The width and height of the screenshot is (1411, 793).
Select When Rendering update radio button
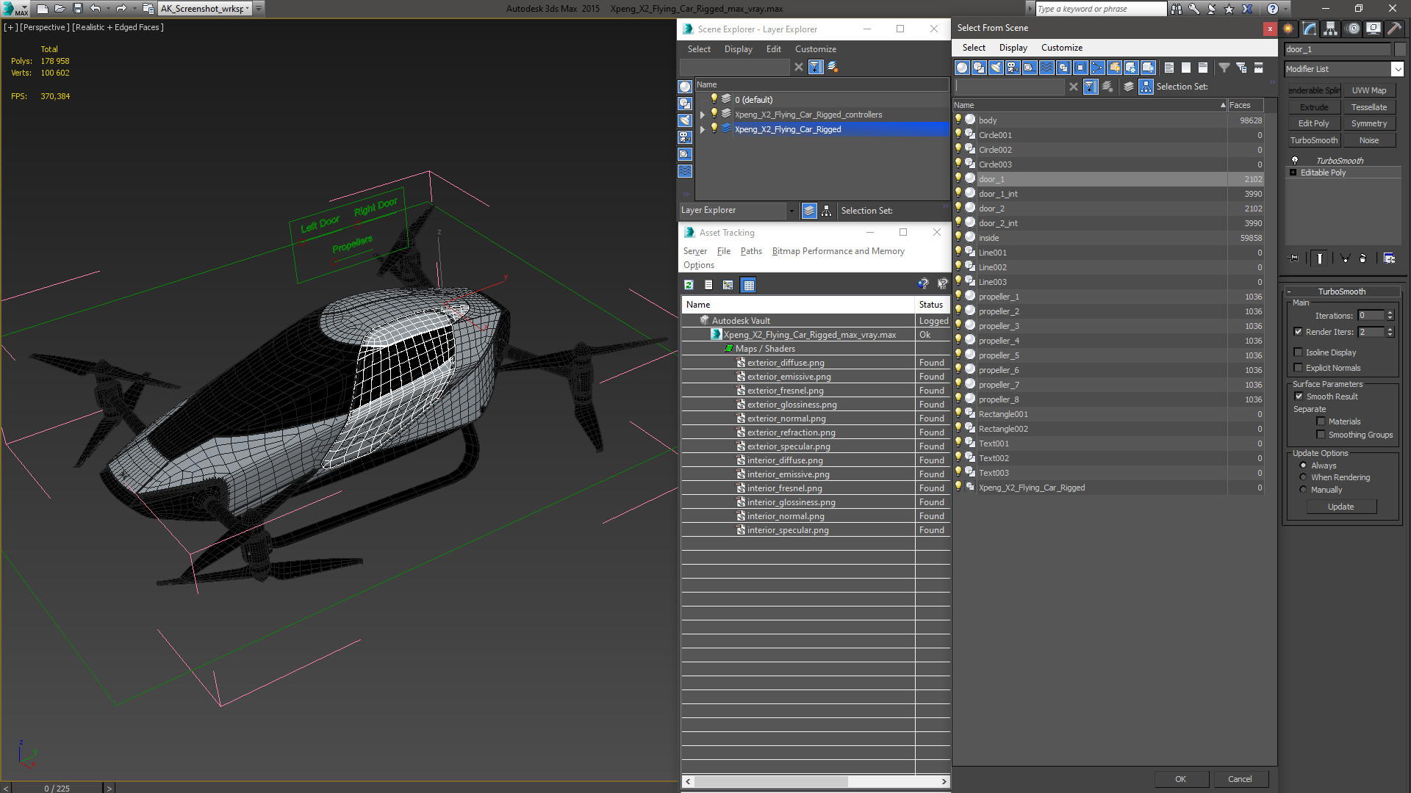[x=1304, y=477]
